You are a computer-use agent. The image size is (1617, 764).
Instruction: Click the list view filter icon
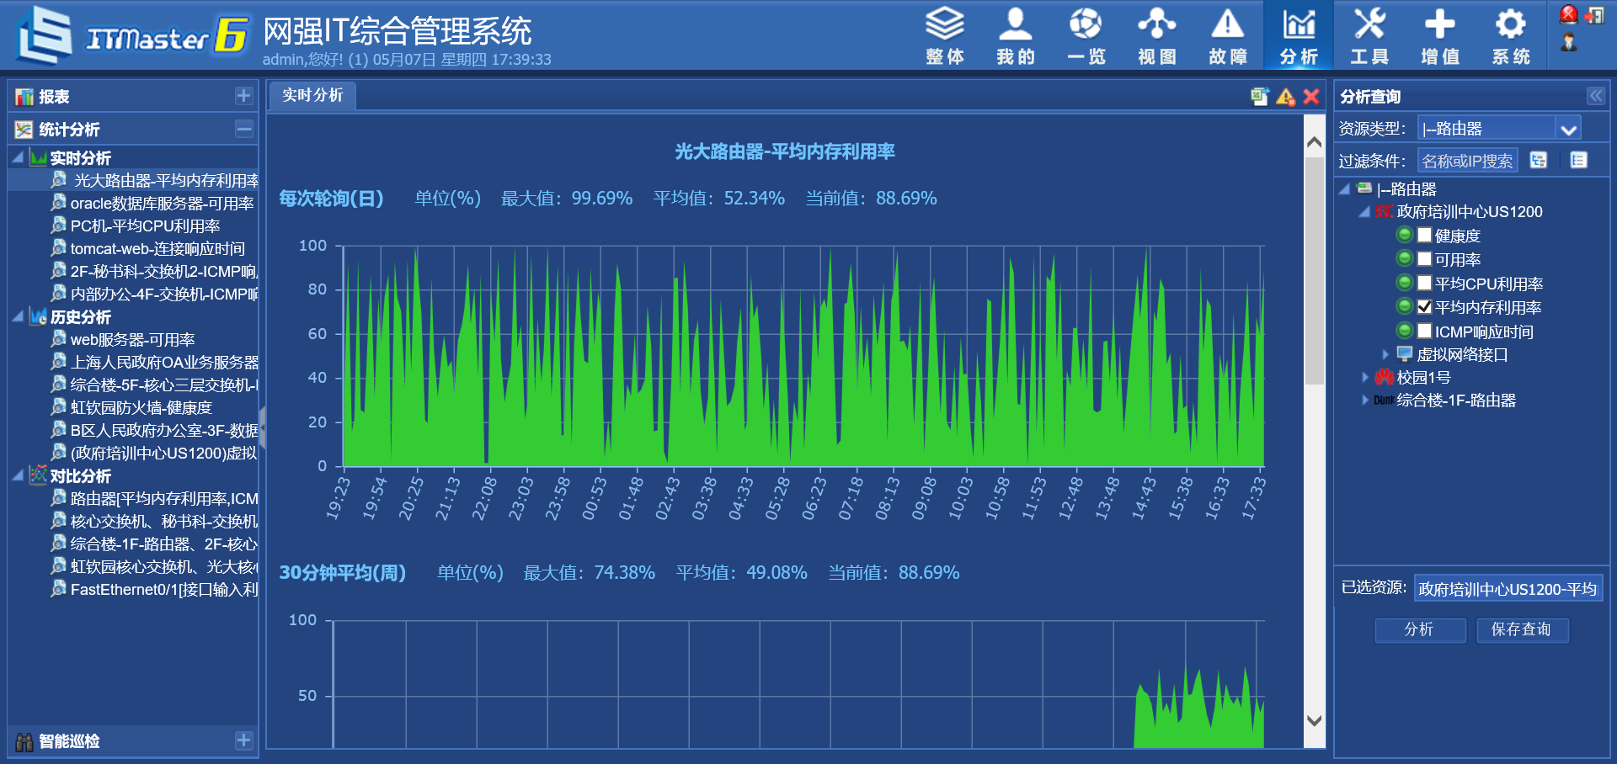(1578, 160)
